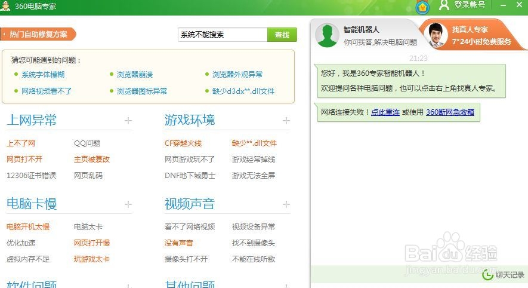Open 上网异常 category heading

coord(32,120)
